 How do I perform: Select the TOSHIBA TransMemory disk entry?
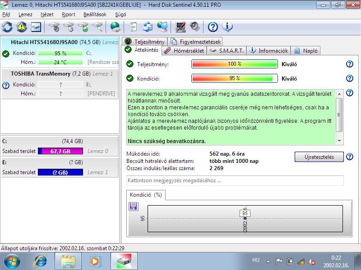click(60, 84)
